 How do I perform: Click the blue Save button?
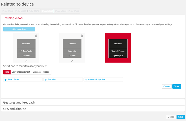[x=180, y=117]
